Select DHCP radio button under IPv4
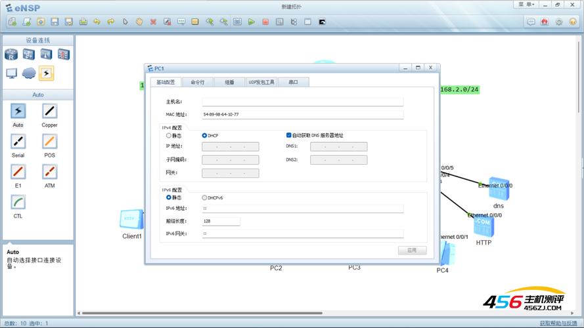 click(x=204, y=136)
